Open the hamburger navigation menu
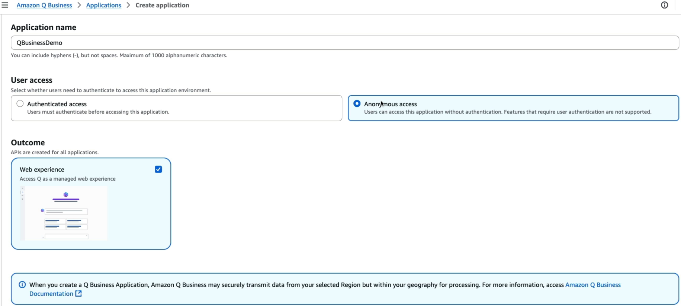The height and width of the screenshot is (306, 681). tap(5, 5)
